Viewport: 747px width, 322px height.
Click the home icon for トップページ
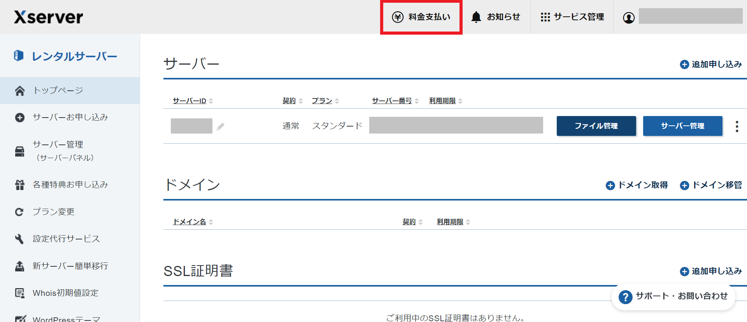pyautogui.click(x=19, y=91)
